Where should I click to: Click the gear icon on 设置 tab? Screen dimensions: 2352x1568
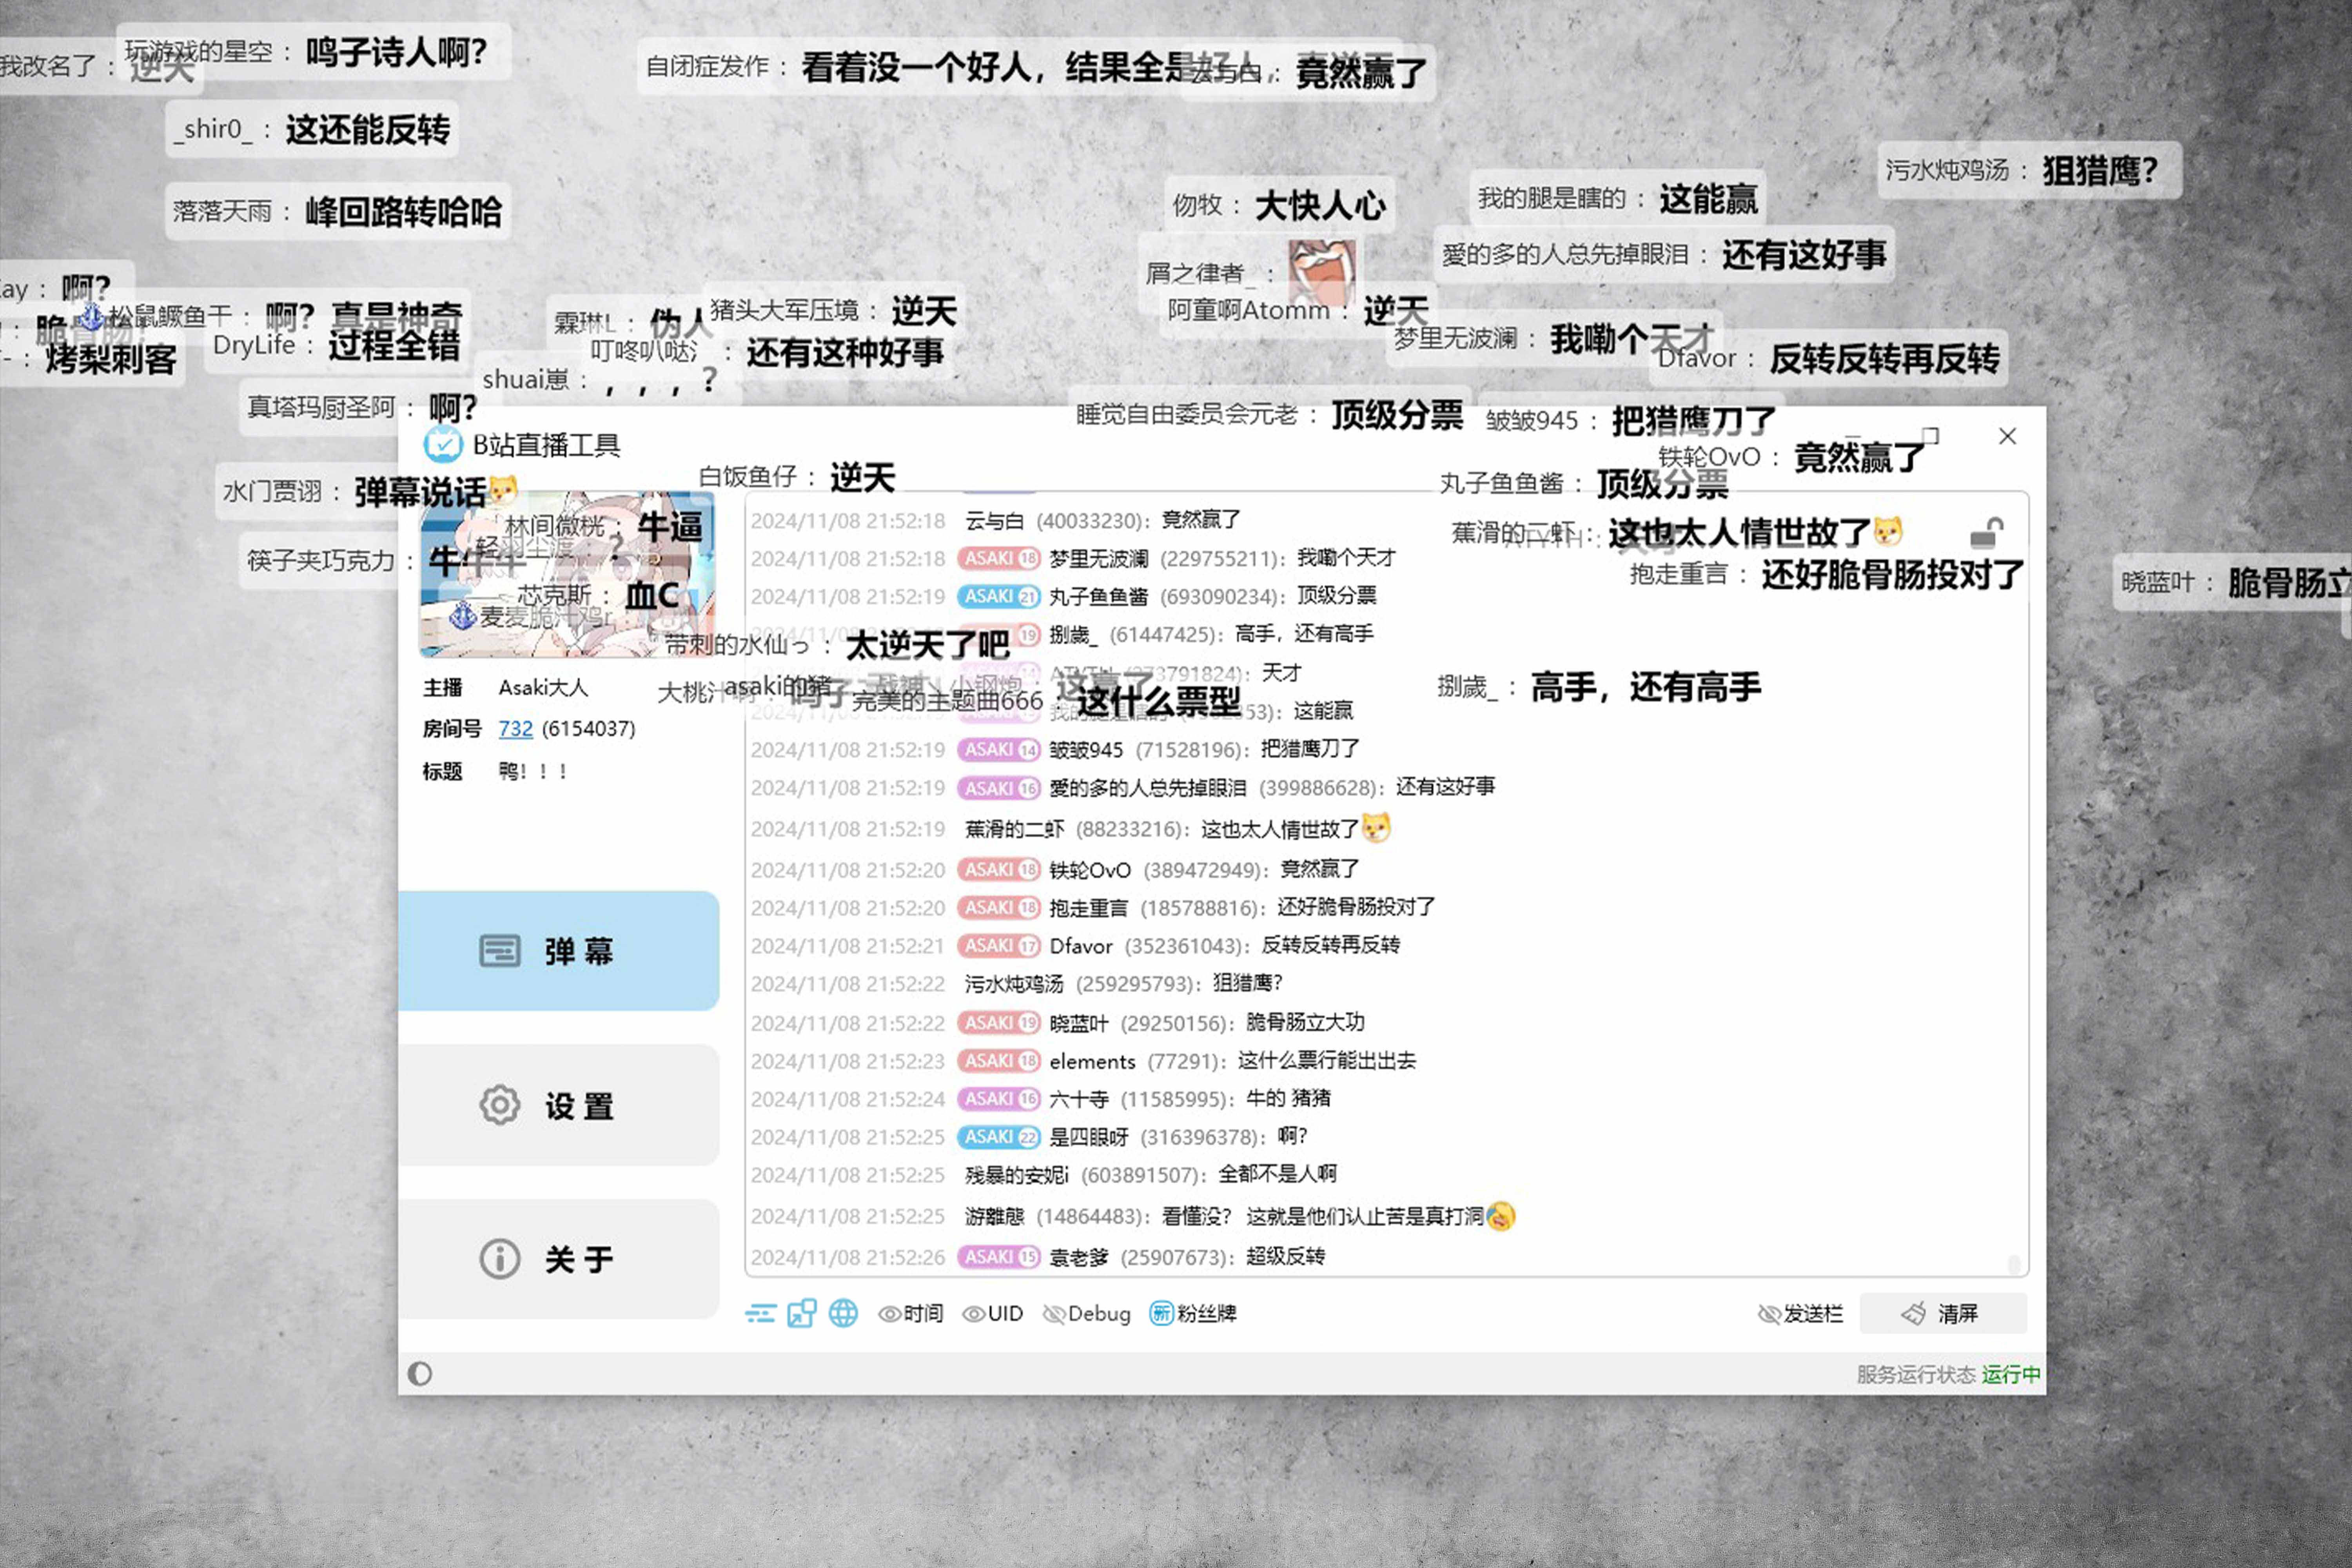[500, 1105]
